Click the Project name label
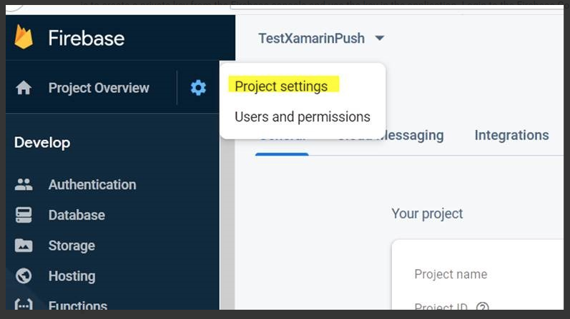The width and height of the screenshot is (570, 319). click(x=451, y=274)
